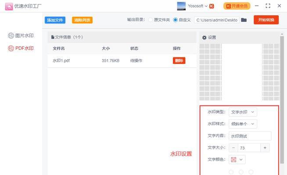This screenshot has width=287, height=175.
Task: Open the 水印样式 dropdown
Action: (x=243, y=124)
